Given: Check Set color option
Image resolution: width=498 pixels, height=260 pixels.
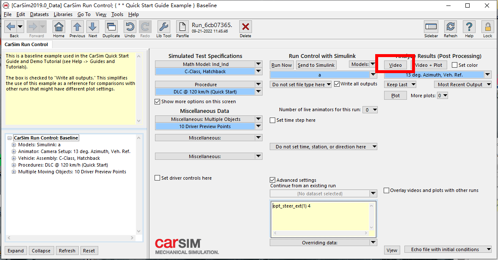Looking at the screenshot, I should coord(454,65).
